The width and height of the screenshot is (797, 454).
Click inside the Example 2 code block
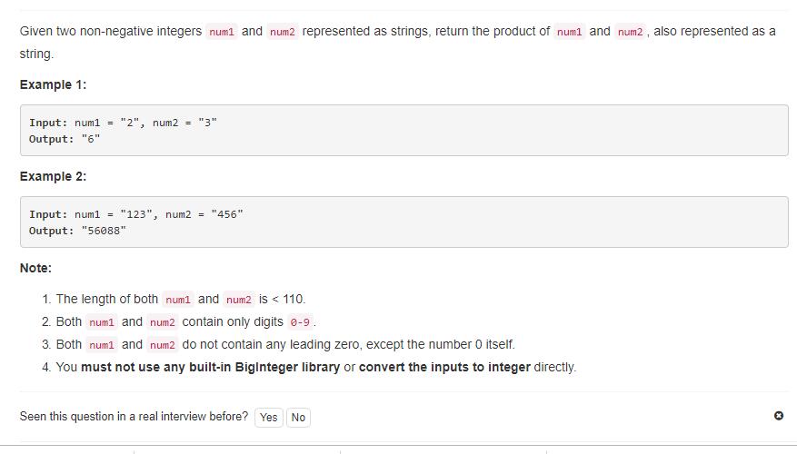pyautogui.click(x=403, y=222)
